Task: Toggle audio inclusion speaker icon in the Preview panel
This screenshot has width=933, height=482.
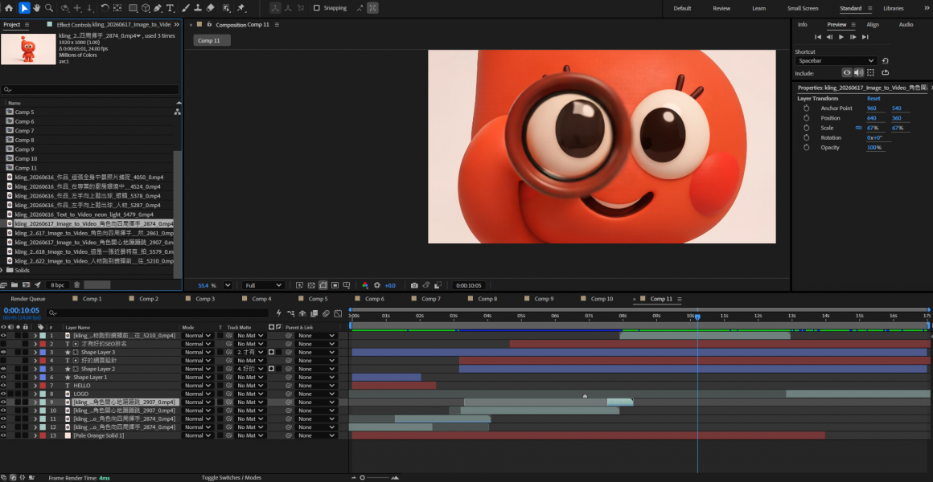Action: coord(858,72)
